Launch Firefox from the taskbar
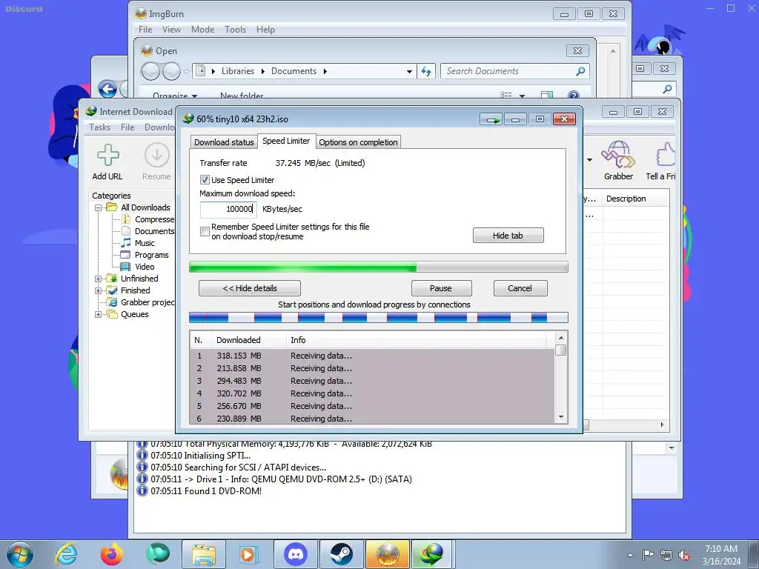The width and height of the screenshot is (759, 569). [111, 554]
